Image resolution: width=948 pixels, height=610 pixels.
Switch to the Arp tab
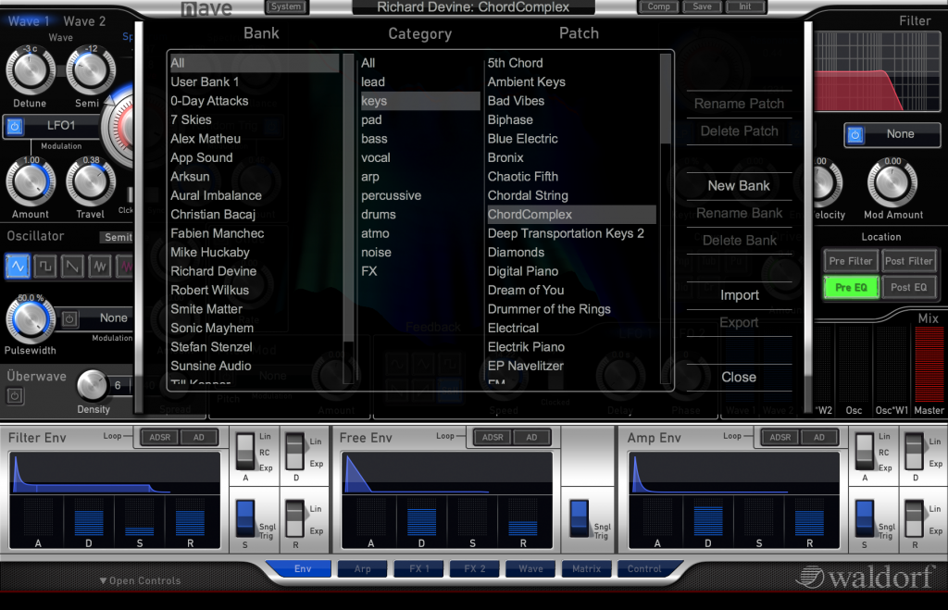(x=362, y=569)
